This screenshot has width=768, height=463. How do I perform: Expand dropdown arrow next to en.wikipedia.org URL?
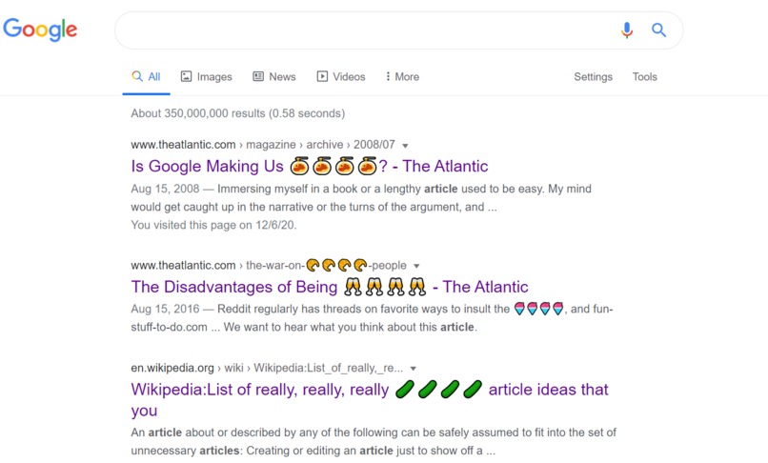coord(413,369)
